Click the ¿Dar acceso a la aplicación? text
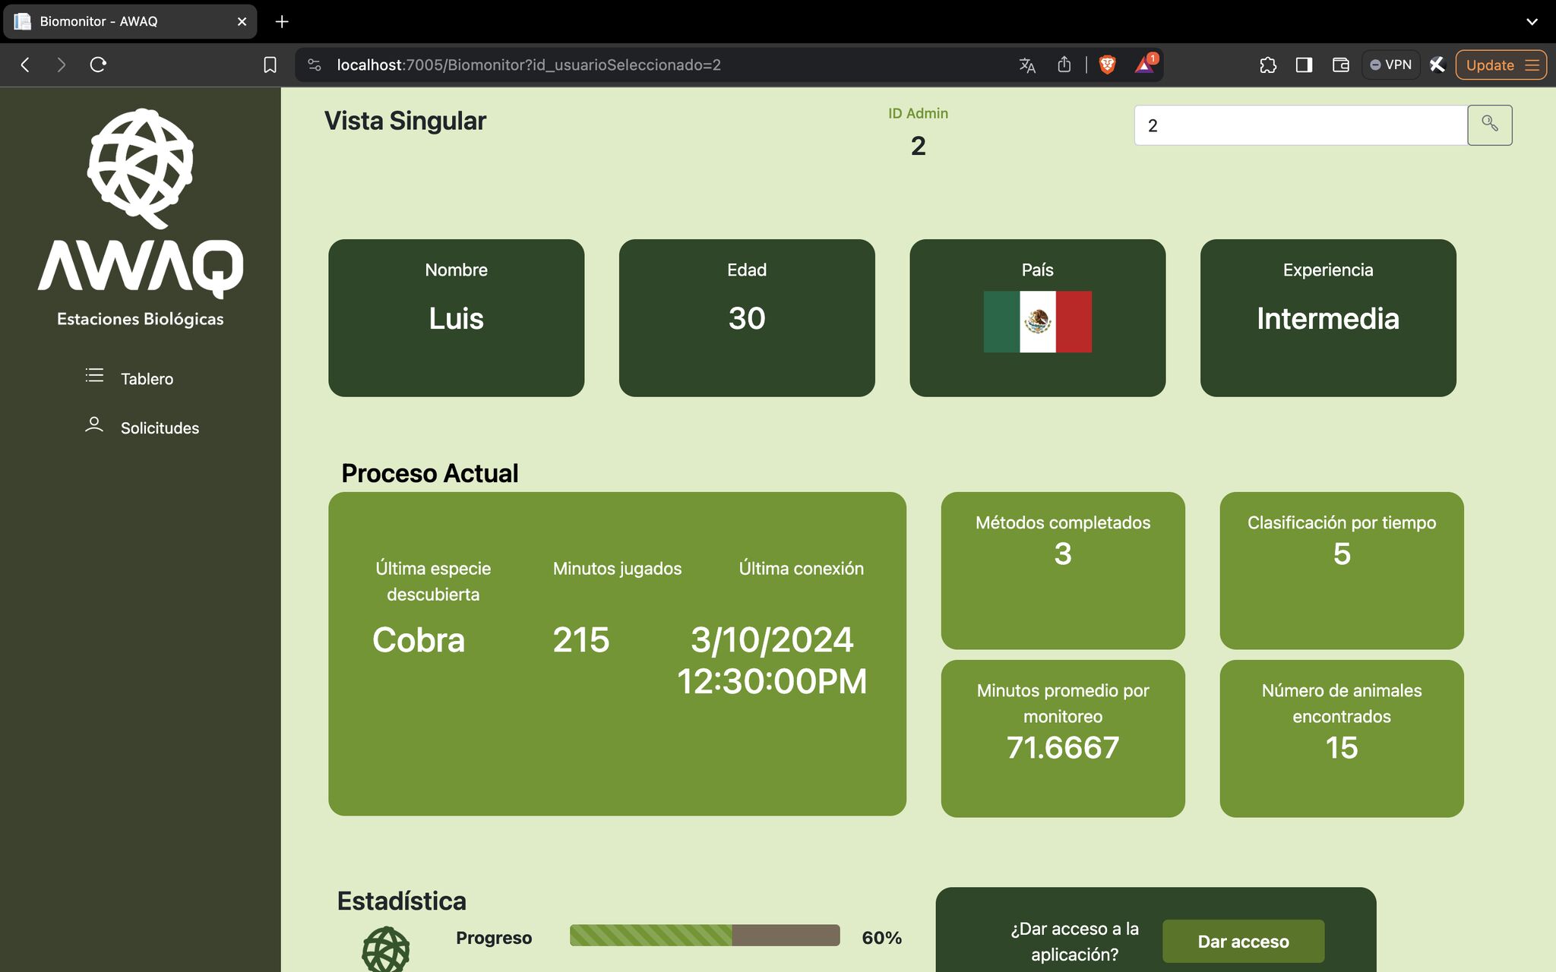 [1074, 942]
